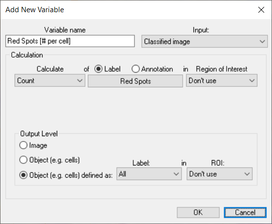This screenshot has width=272, height=224.
Task: Click the Variable name text field
Action: (70, 41)
